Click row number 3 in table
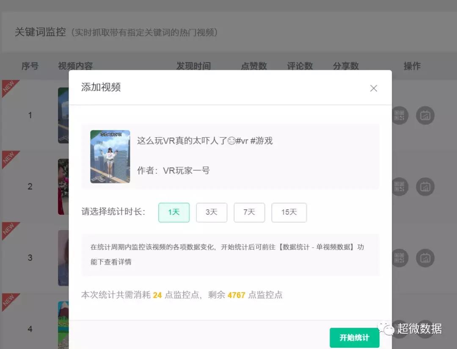This screenshot has height=349, width=457. tap(30, 258)
